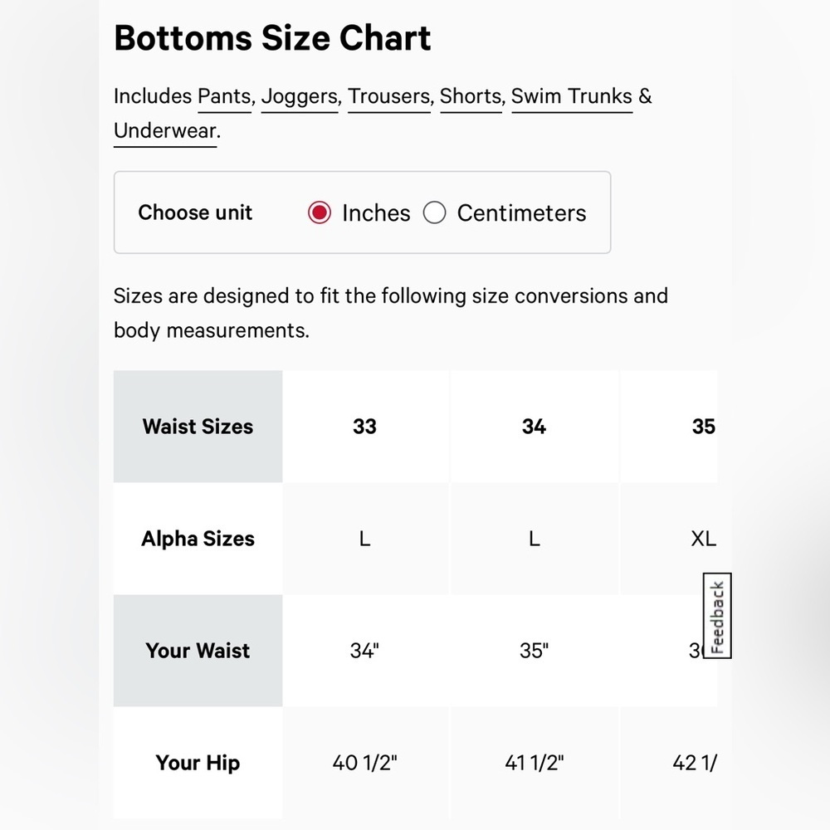Open the Pants link

click(x=224, y=97)
